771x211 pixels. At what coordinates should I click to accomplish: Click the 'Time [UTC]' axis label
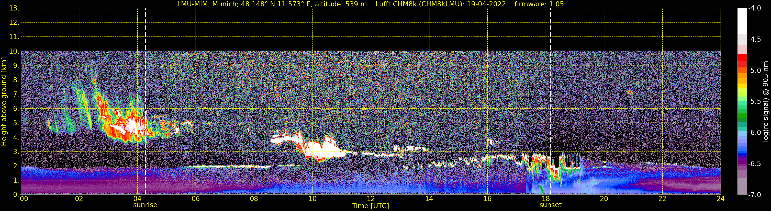[x=371, y=206]
